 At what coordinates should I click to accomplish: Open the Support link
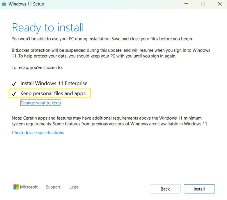(53, 187)
